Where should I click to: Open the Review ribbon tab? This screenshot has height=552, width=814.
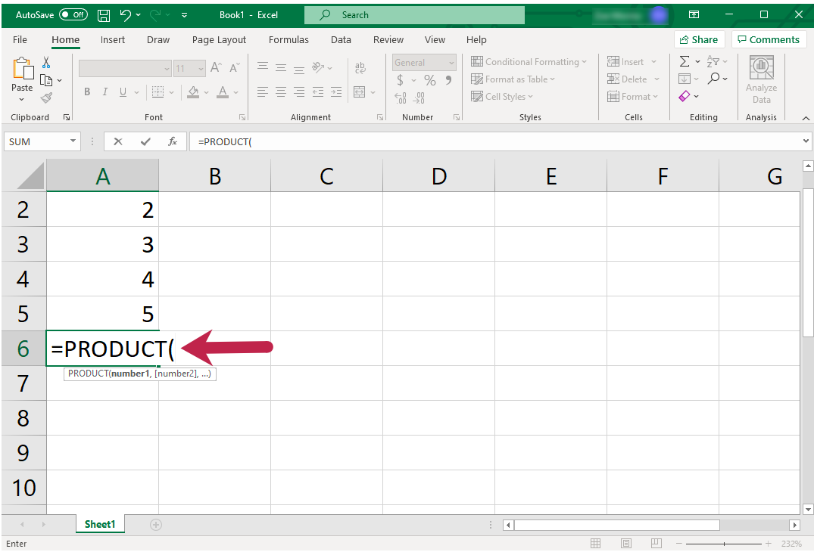click(x=388, y=39)
